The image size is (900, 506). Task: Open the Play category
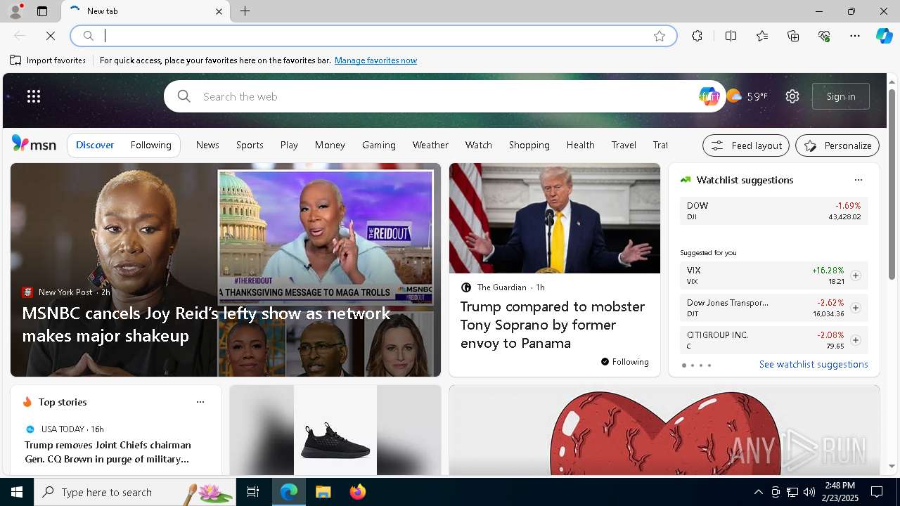(x=289, y=145)
